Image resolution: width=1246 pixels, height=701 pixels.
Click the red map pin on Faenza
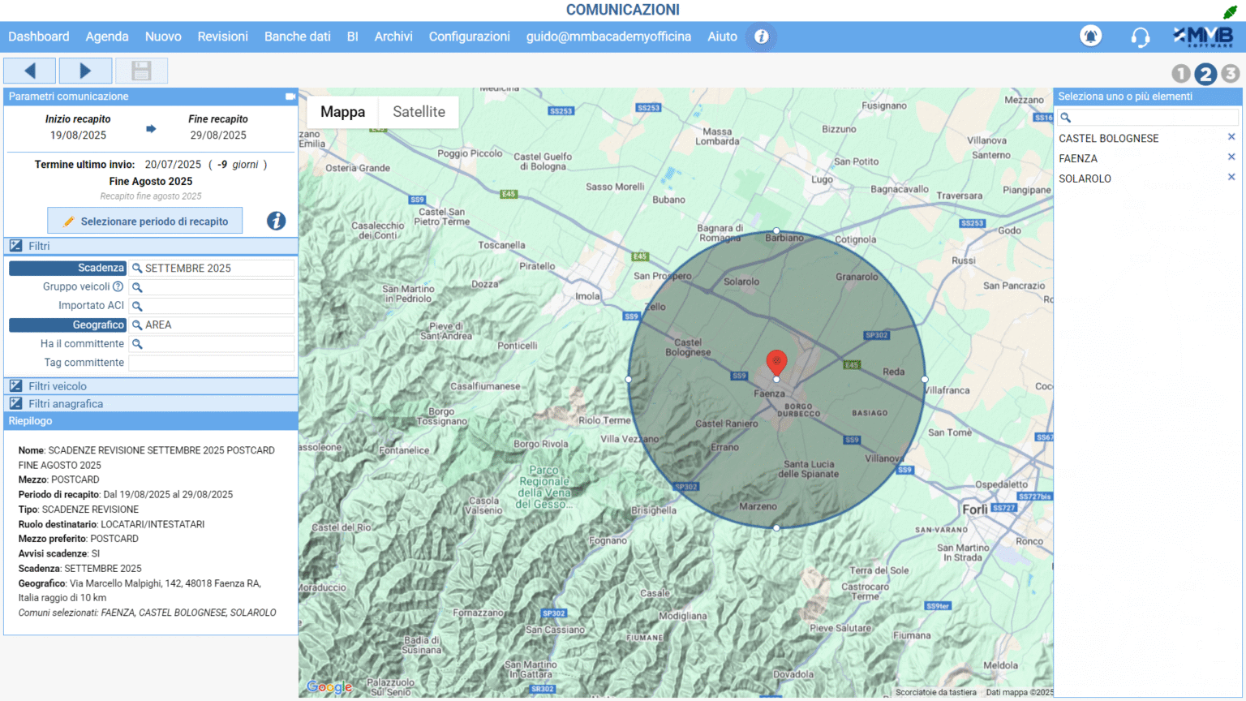click(776, 361)
